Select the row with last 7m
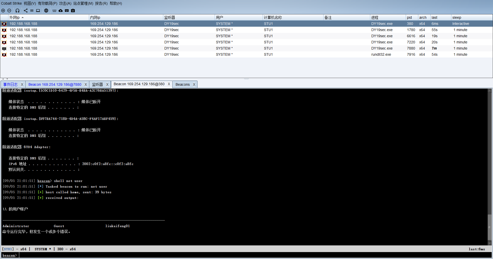493x259 pixels. 246,49
